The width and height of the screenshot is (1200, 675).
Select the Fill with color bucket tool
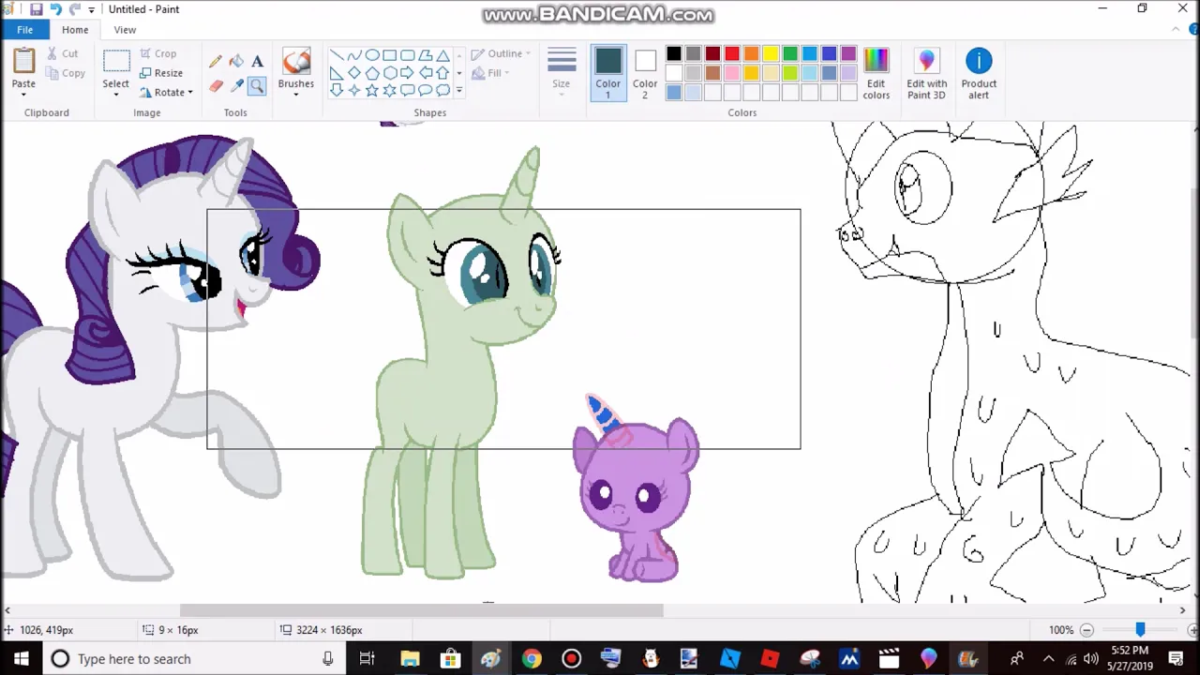236,62
